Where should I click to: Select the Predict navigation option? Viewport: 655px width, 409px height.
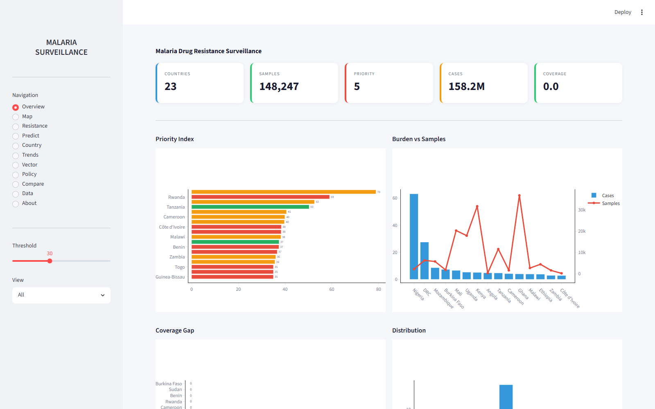point(26,136)
